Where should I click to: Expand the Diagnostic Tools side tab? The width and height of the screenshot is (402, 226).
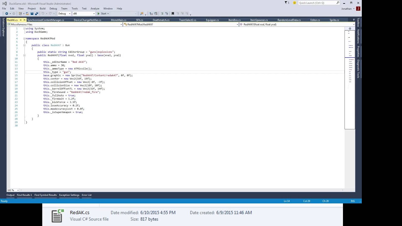pos(358,69)
